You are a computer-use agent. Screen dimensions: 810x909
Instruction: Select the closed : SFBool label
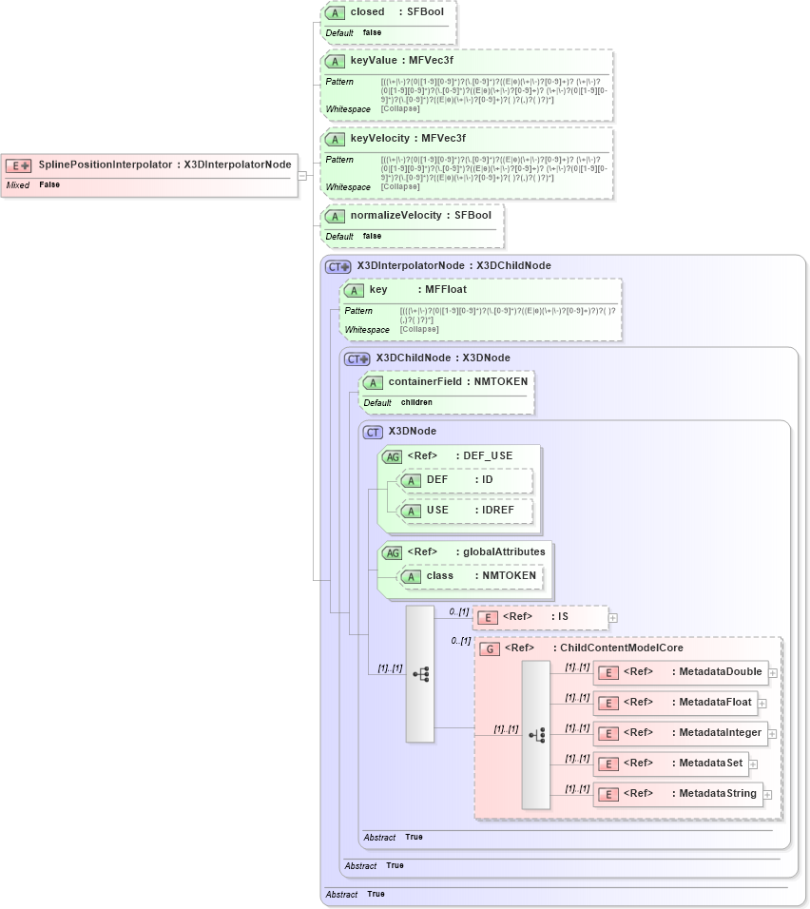[x=396, y=11]
